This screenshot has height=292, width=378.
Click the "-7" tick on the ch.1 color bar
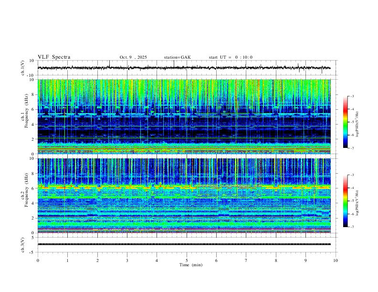pyautogui.click(x=352, y=148)
